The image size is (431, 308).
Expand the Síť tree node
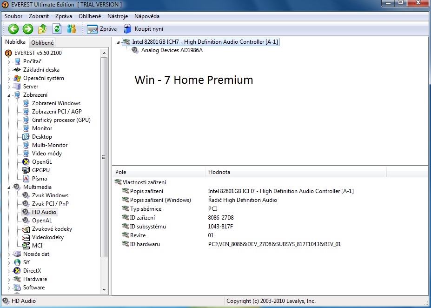[x=9, y=263]
